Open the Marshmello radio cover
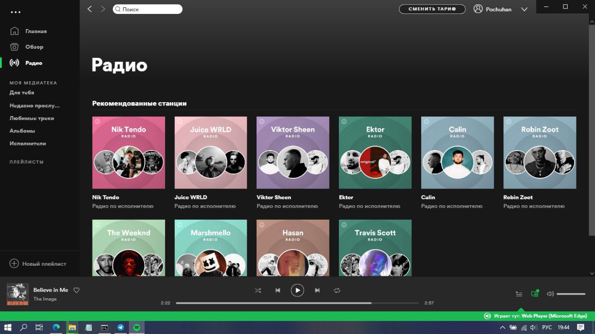This screenshot has width=595, height=334. point(211,248)
